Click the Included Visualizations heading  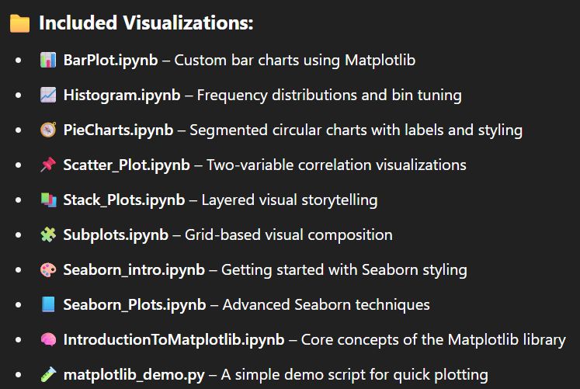146,24
